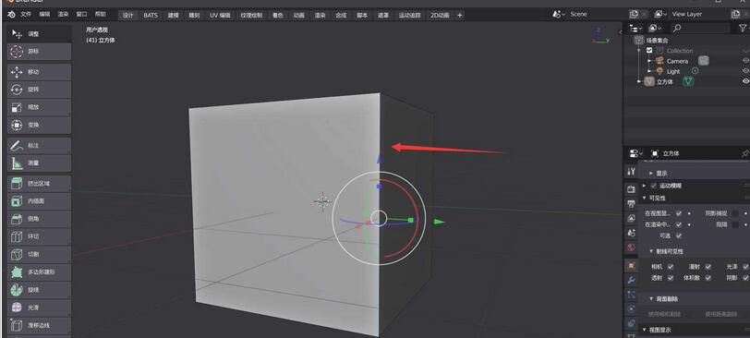Collapse the 背面剔除 sub-panel
The height and width of the screenshot is (338, 750).
pos(651,299)
